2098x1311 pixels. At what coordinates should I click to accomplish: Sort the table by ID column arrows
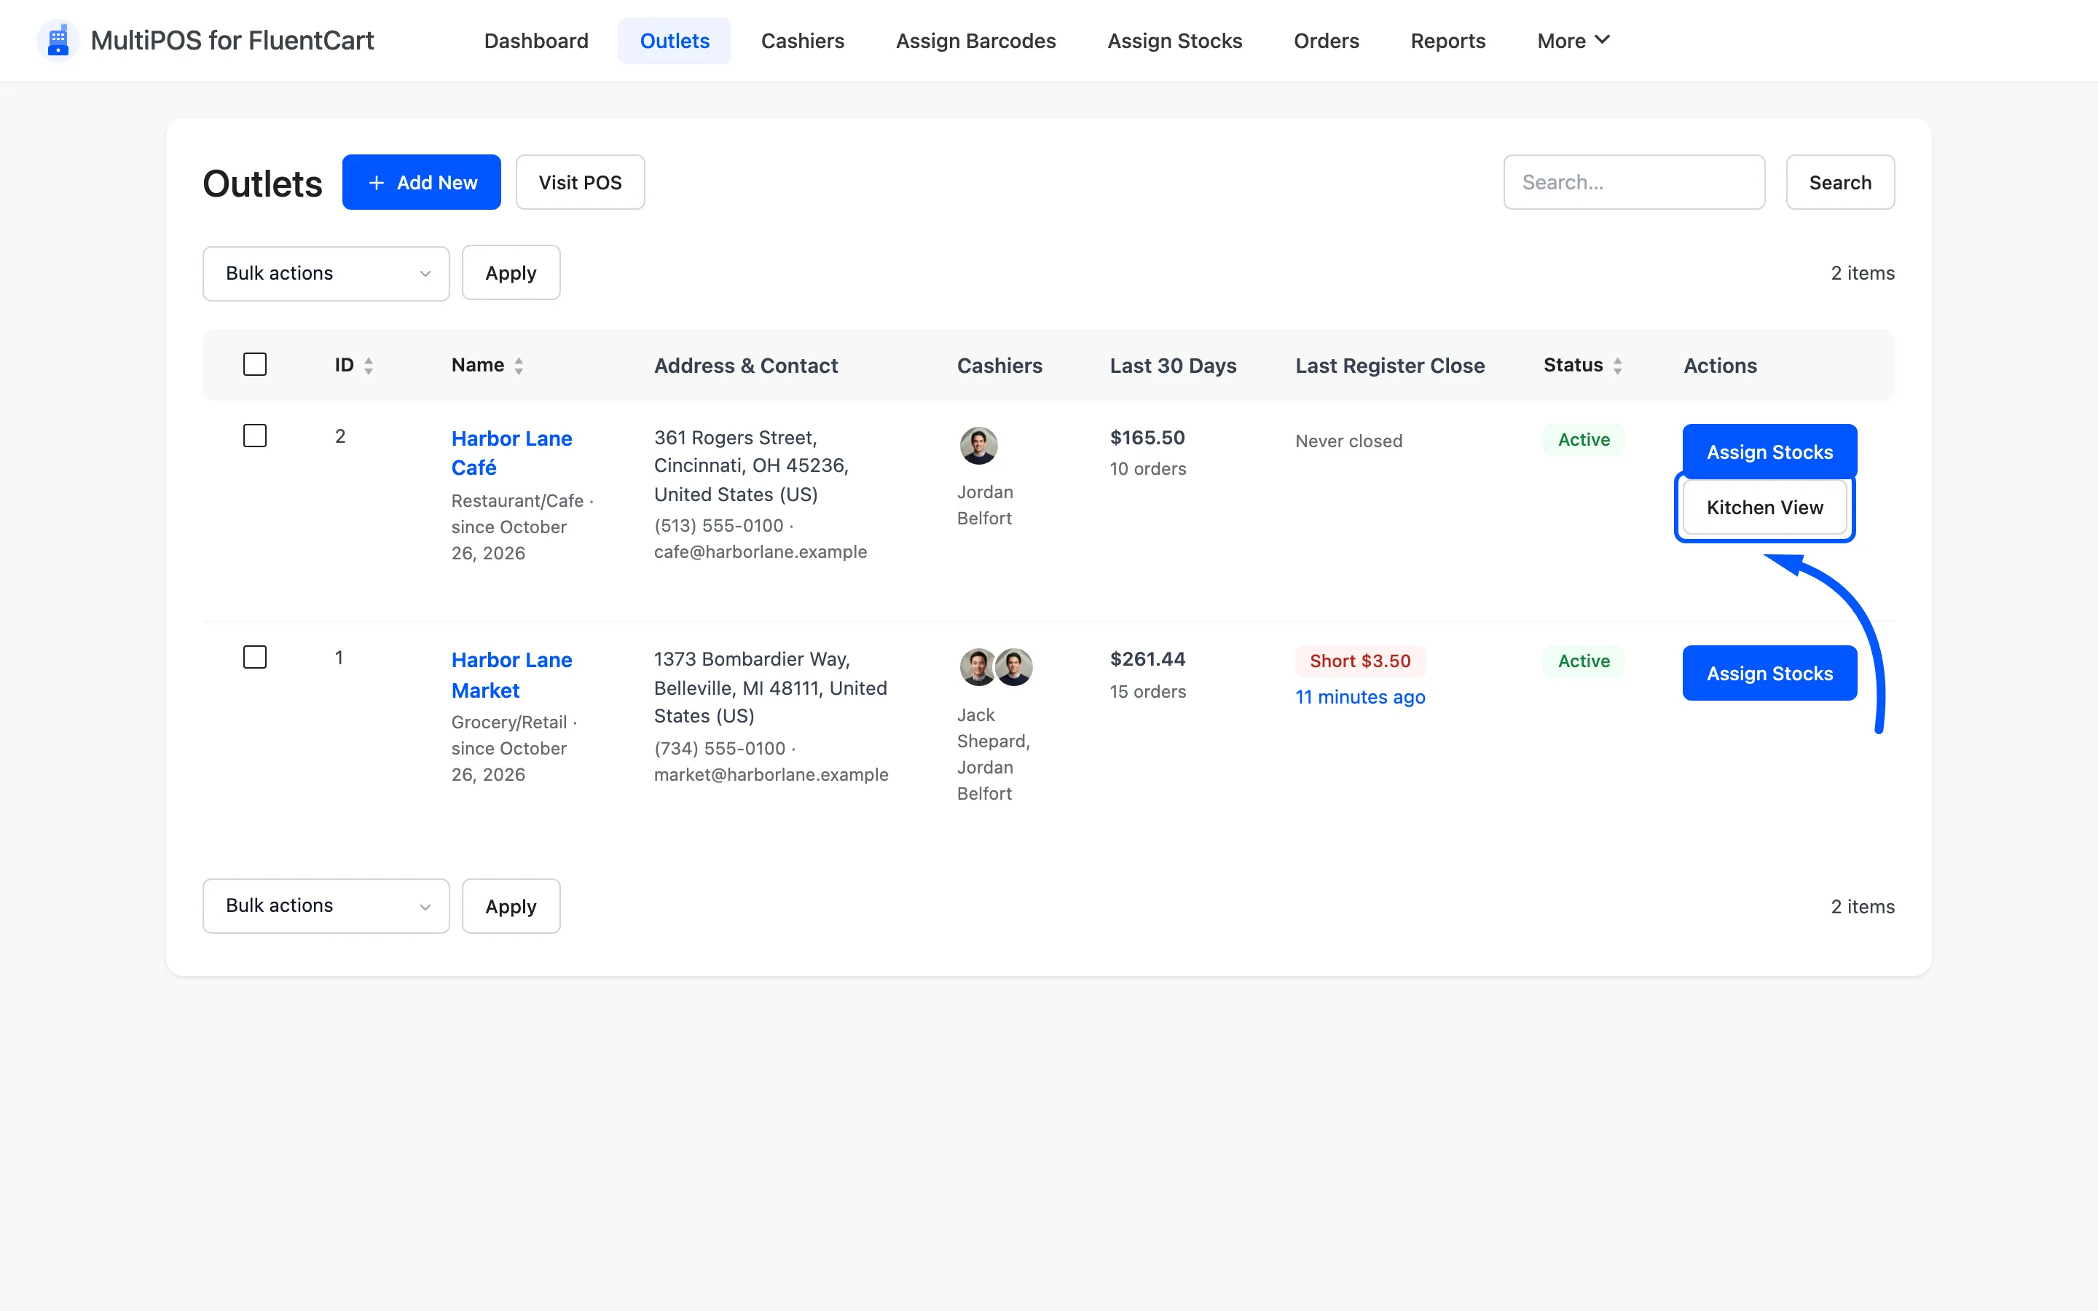[x=369, y=366]
